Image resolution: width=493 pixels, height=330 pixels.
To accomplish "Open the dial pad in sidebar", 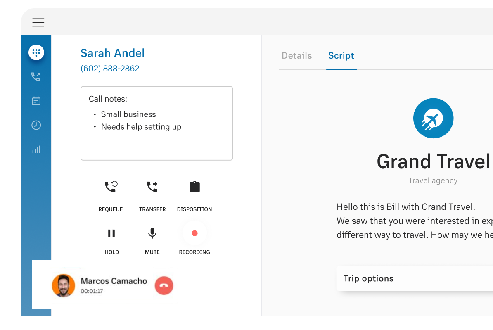I will coord(36,52).
